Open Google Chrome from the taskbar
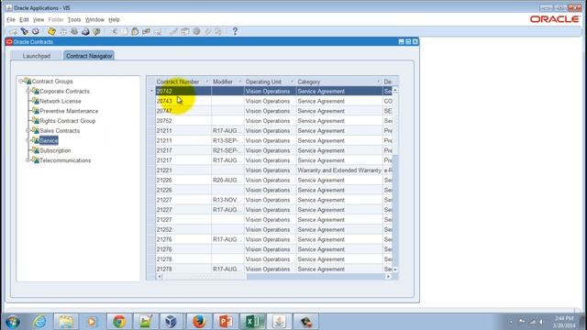The height and width of the screenshot is (330, 587). pos(119,322)
